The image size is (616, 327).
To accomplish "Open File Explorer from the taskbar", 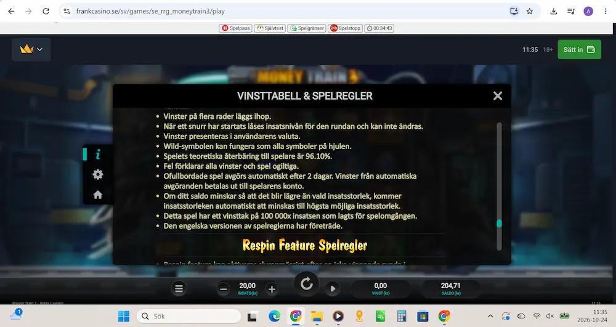I will tap(317, 316).
